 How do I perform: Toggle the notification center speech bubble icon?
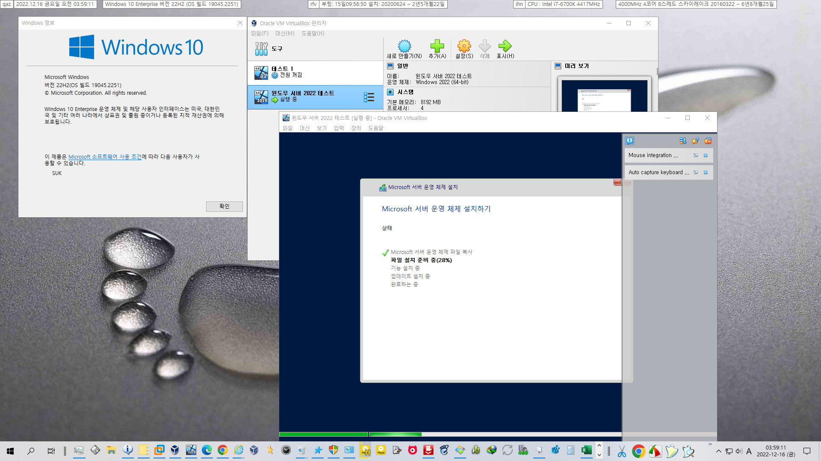click(x=629, y=141)
